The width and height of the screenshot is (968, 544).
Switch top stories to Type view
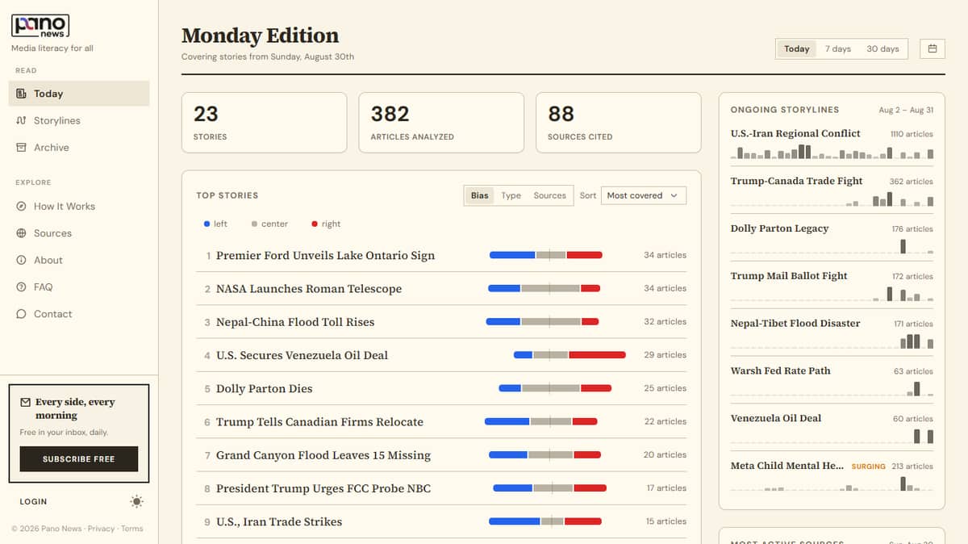[511, 195]
